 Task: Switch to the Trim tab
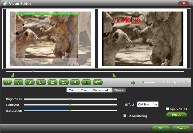coord(72,90)
